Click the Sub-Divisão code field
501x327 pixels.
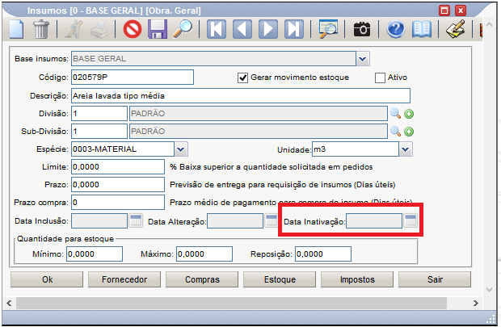tap(99, 132)
